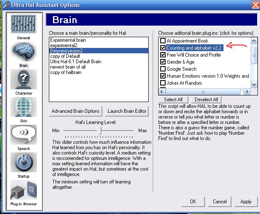
Task: Click the Advanced Brain Options button
Action: coord(75,111)
